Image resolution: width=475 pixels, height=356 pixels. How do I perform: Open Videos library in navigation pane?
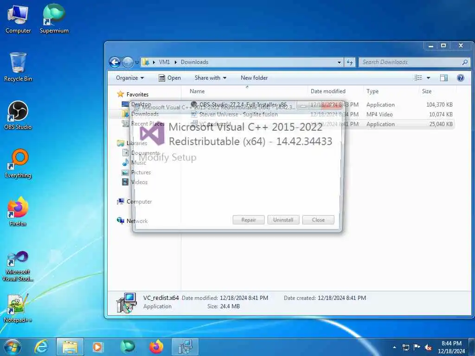135,182
